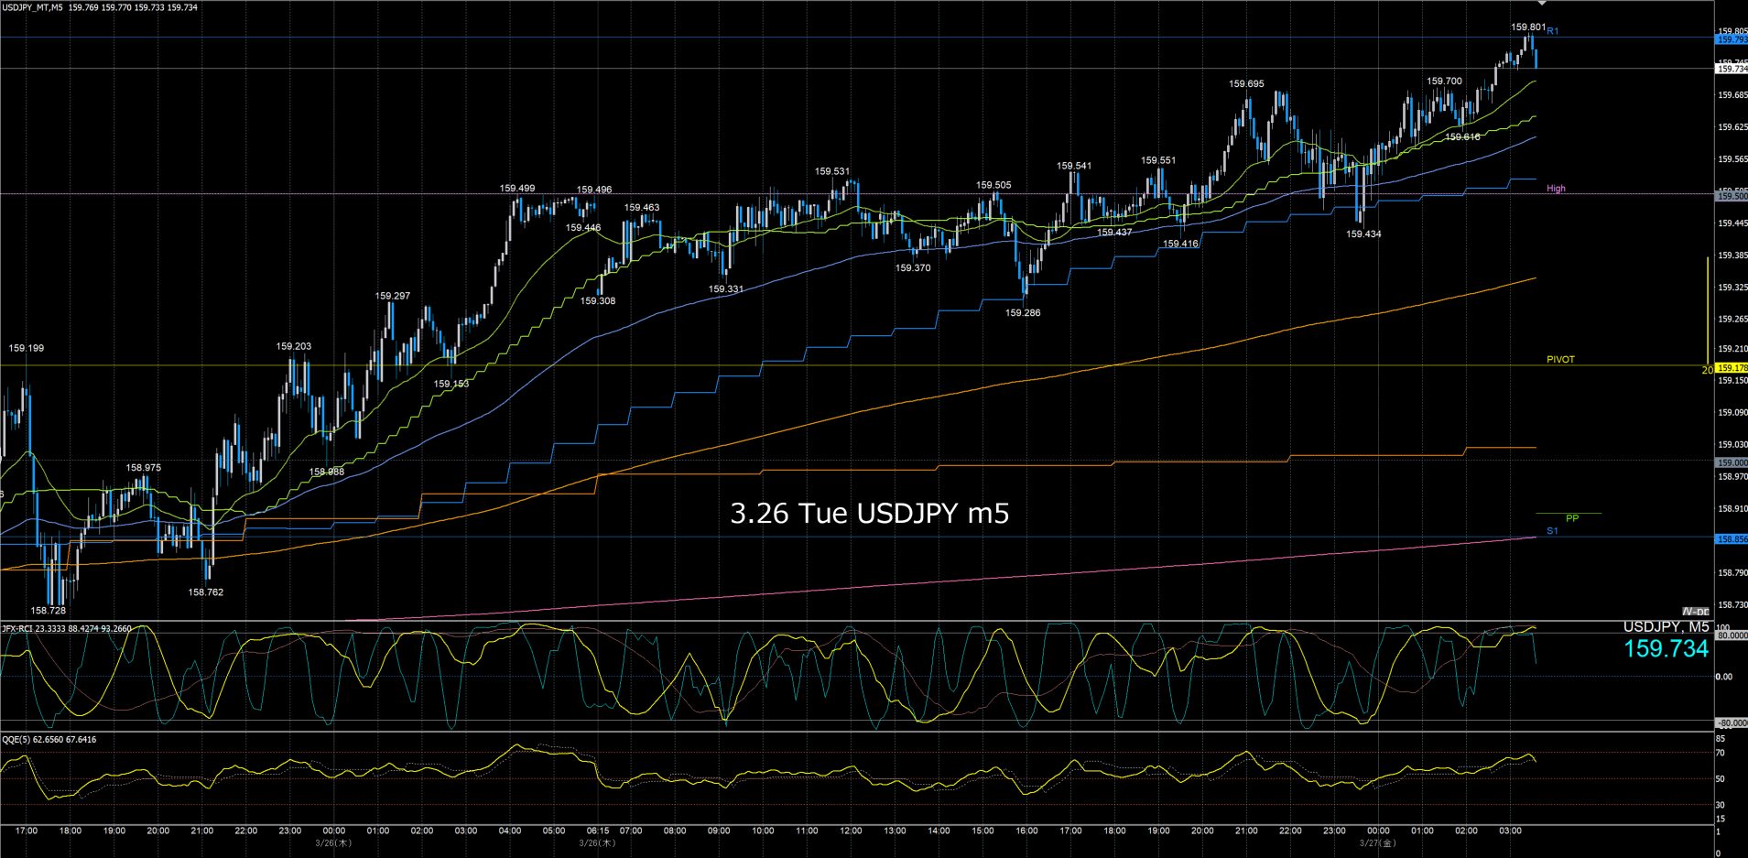Click the pink High level label

(x=1556, y=189)
